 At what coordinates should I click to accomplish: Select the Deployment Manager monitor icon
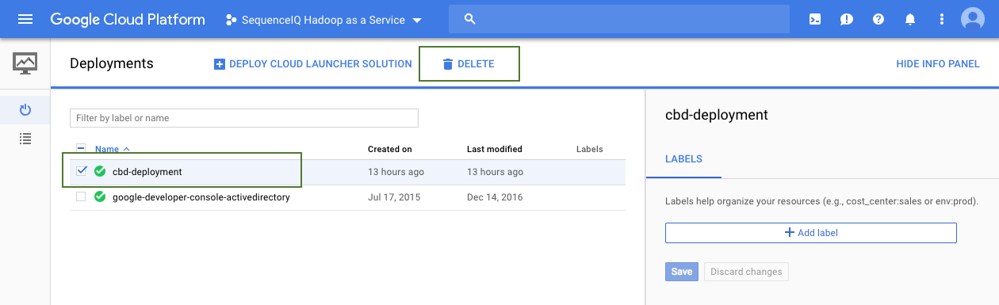25,63
